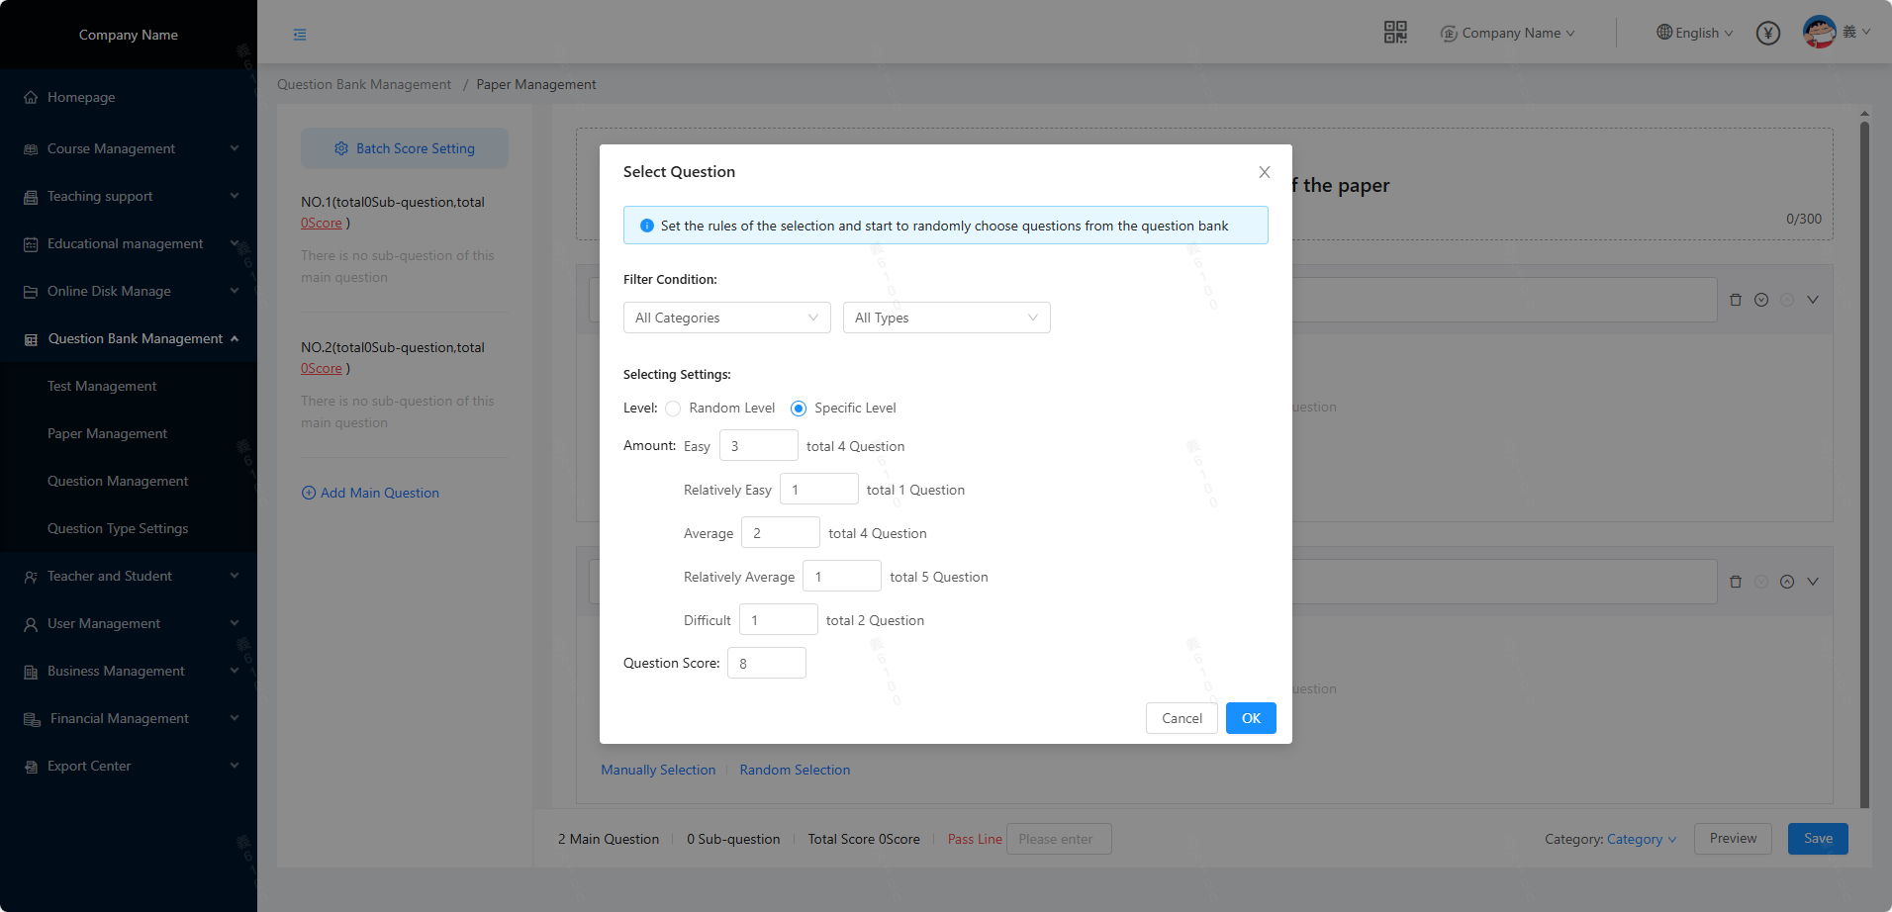
Task: Collapse the sidebar with the menu fold icon
Action: click(300, 35)
